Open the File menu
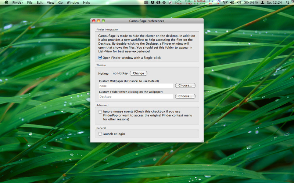 [x=30, y=3]
